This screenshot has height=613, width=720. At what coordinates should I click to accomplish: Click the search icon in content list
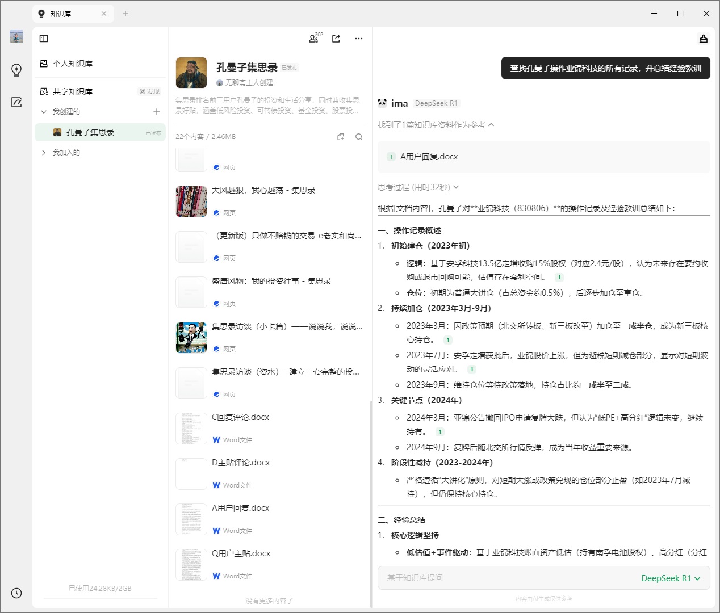tap(359, 137)
